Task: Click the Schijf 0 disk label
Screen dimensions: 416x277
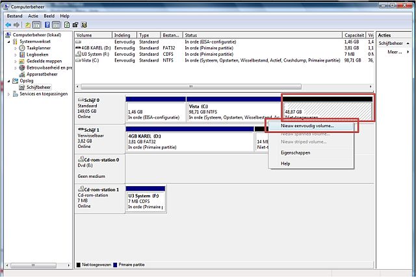Action: coord(92,100)
